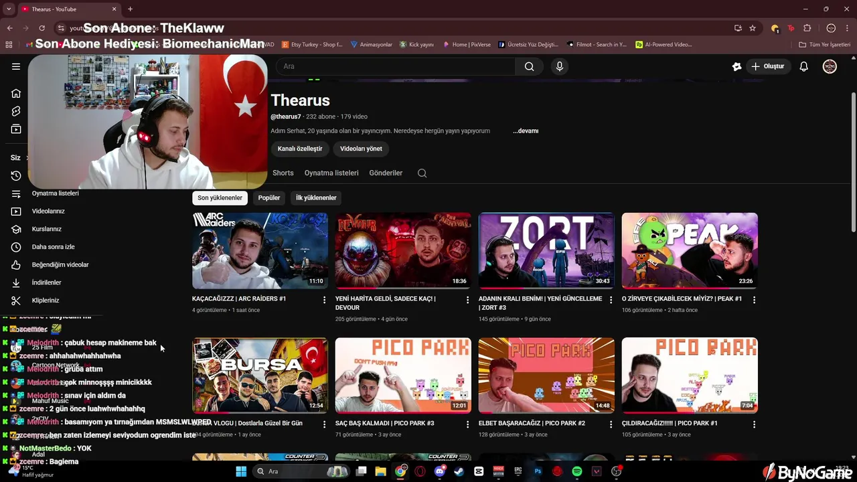The image size is (857, 482).
Task: Open a new Chrome tab
Action: [130, 9]
